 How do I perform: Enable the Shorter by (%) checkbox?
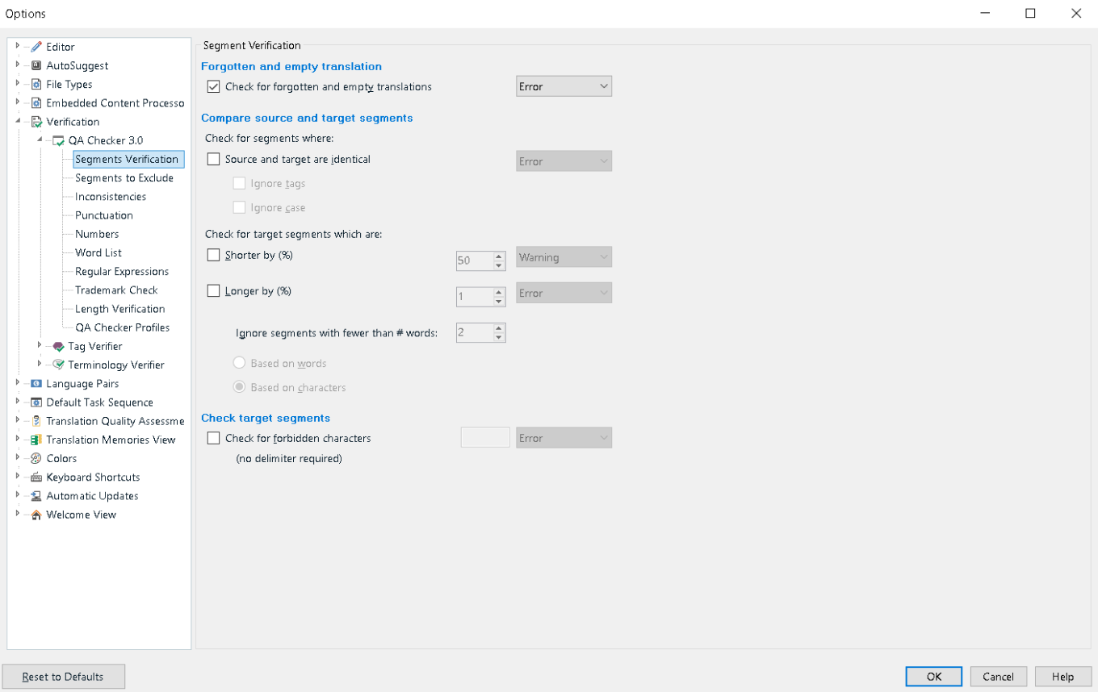coord(214,255)
